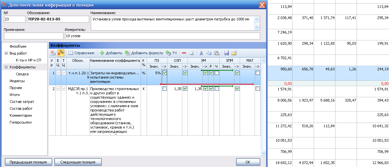
Task: Click the eraser clear icon
Action: pos(191,53)
